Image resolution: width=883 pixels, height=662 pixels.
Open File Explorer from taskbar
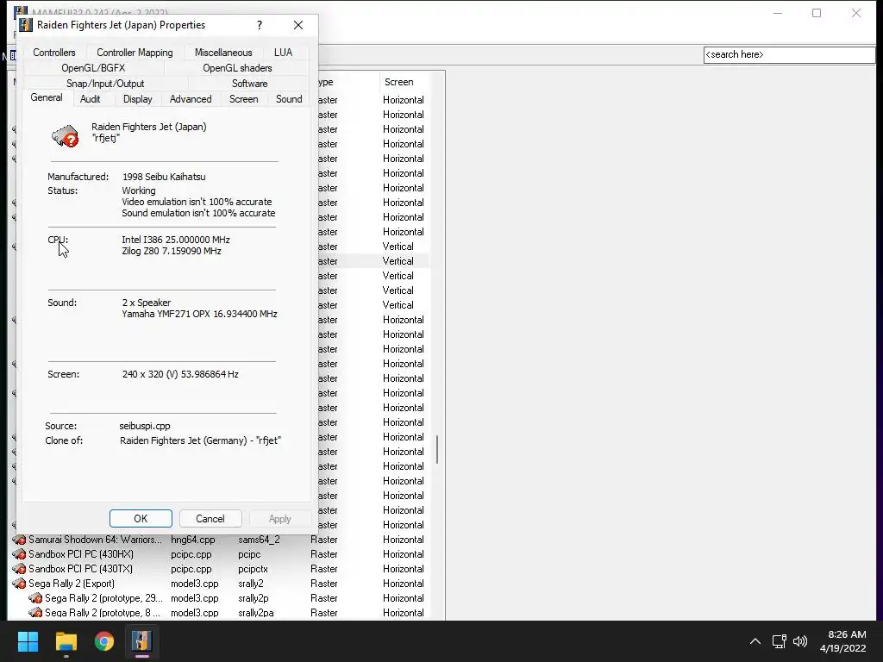pyautogui.click(x=66, y=641)
